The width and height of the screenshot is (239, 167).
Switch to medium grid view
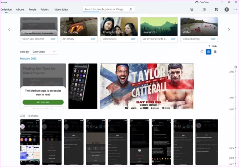(x=209, y=52)
